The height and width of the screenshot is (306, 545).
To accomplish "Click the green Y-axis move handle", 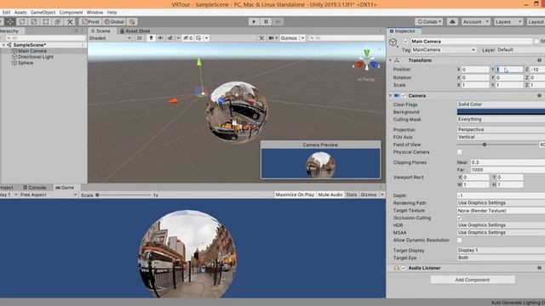I will (x=199, y=62).
